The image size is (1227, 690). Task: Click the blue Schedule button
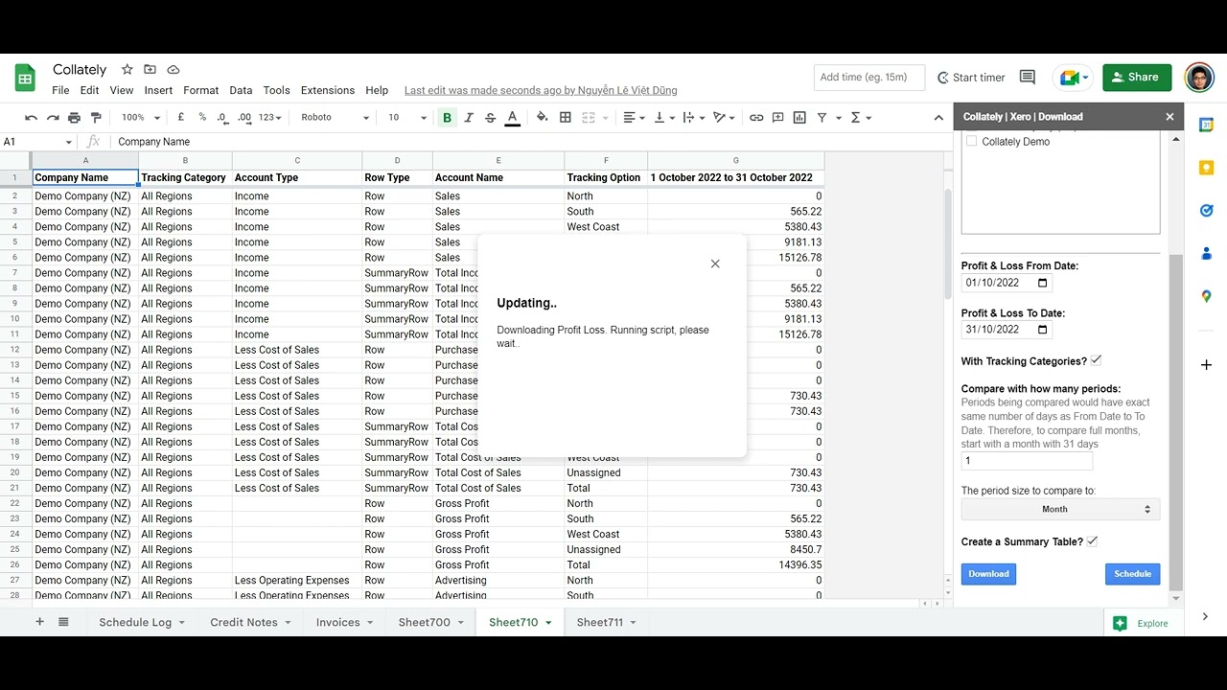click(1132, 574)
